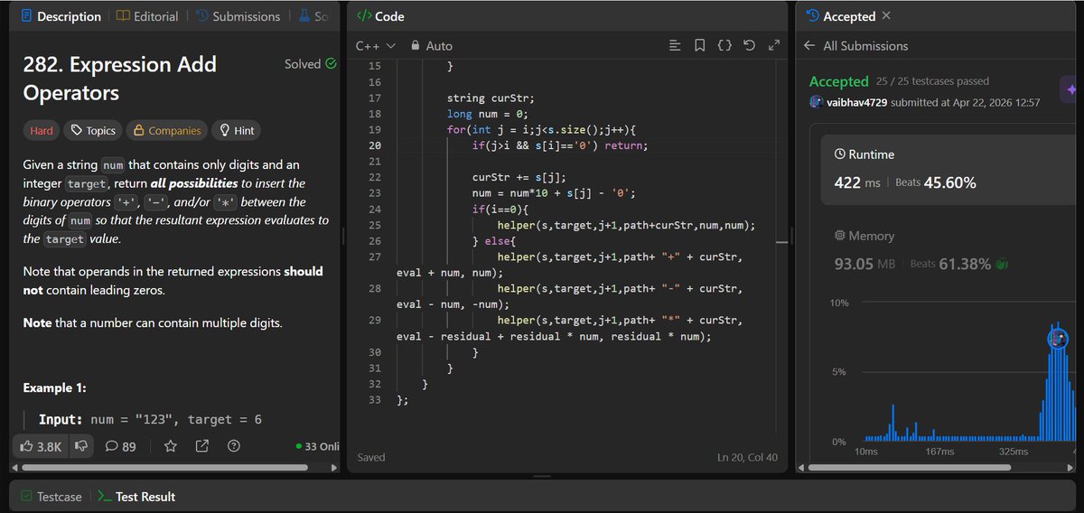1084x513 pixels.
Task: Close the Accepted tab
Action: (886, 16)
